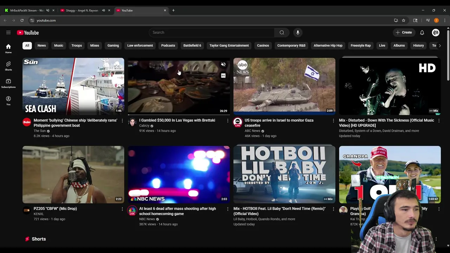
Task: Open the KENXL channel name link
Action: (x=39, y=214)
